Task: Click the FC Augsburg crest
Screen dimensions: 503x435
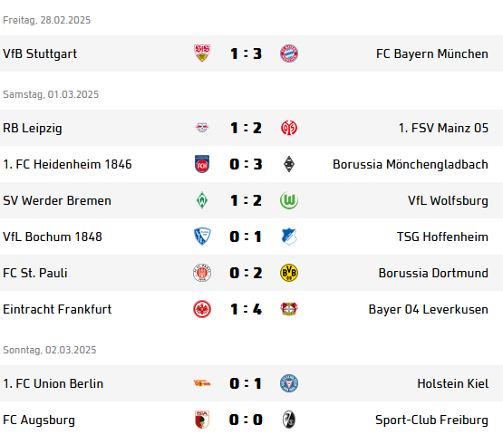Action: 202,420
